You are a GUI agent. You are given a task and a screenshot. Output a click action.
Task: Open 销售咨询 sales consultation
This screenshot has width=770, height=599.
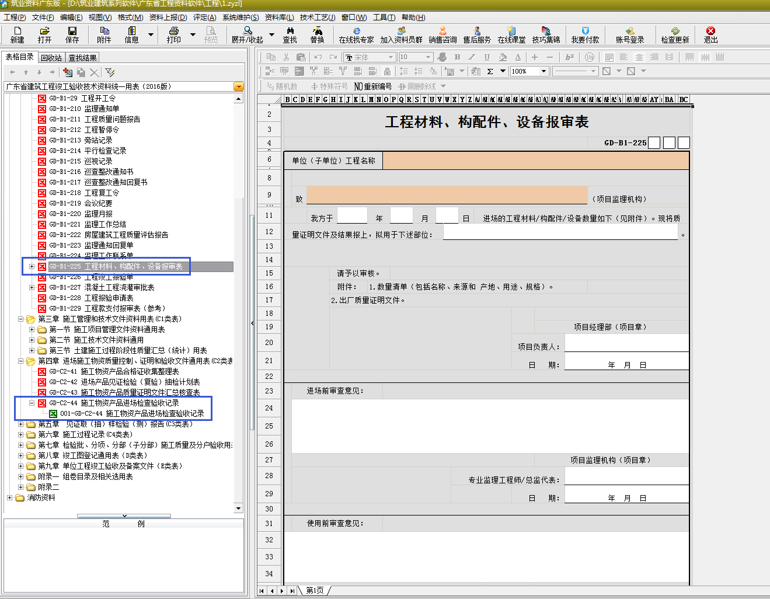coord(443,34)
